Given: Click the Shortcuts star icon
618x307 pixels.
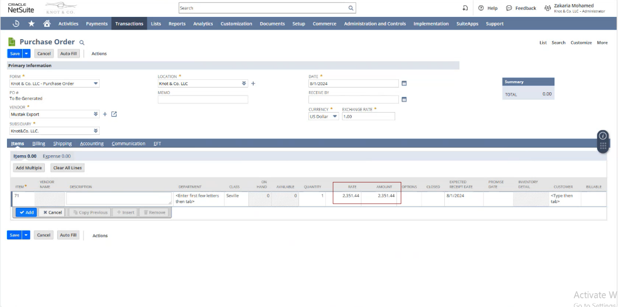Looking at the screenshot, I should coord(31,24).
